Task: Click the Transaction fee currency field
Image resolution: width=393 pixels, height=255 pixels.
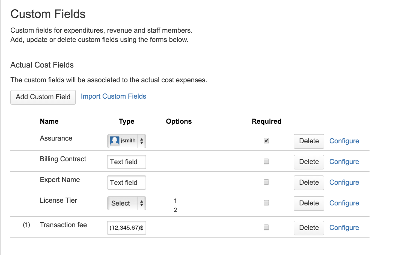Action: pyautogui.click(x=126, y=228)
